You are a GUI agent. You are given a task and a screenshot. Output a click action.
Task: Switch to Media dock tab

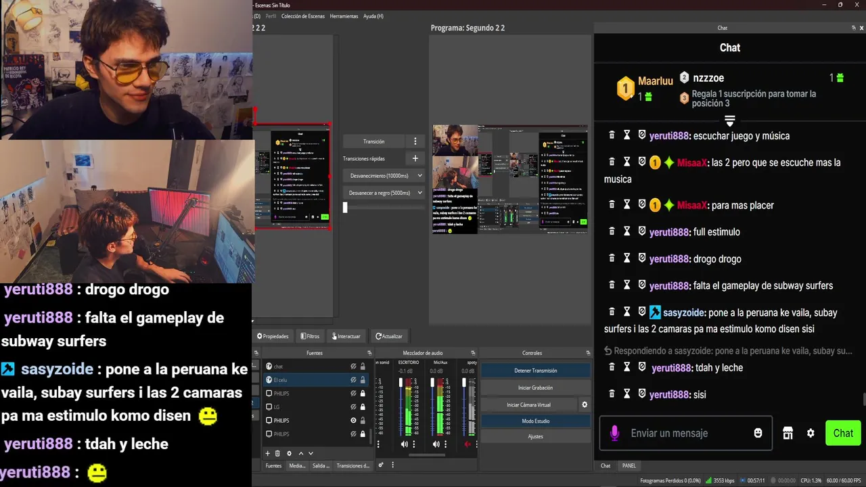coord(297,465)
